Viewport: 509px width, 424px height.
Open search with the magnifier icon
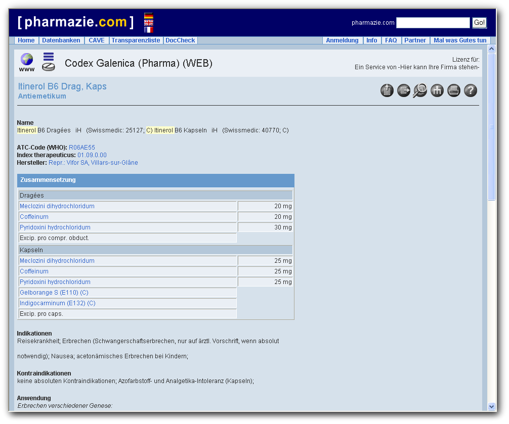(x=420, y=90)
